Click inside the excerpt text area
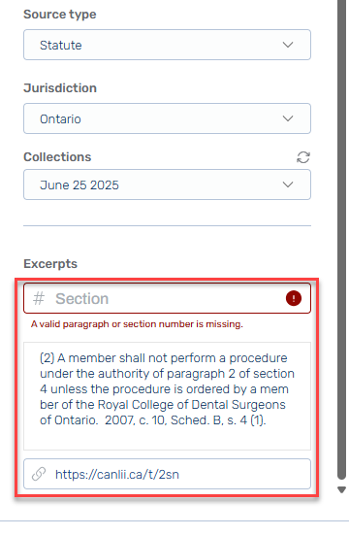The height and width of the screenshot is (536, 349). [x=167, y=396]
